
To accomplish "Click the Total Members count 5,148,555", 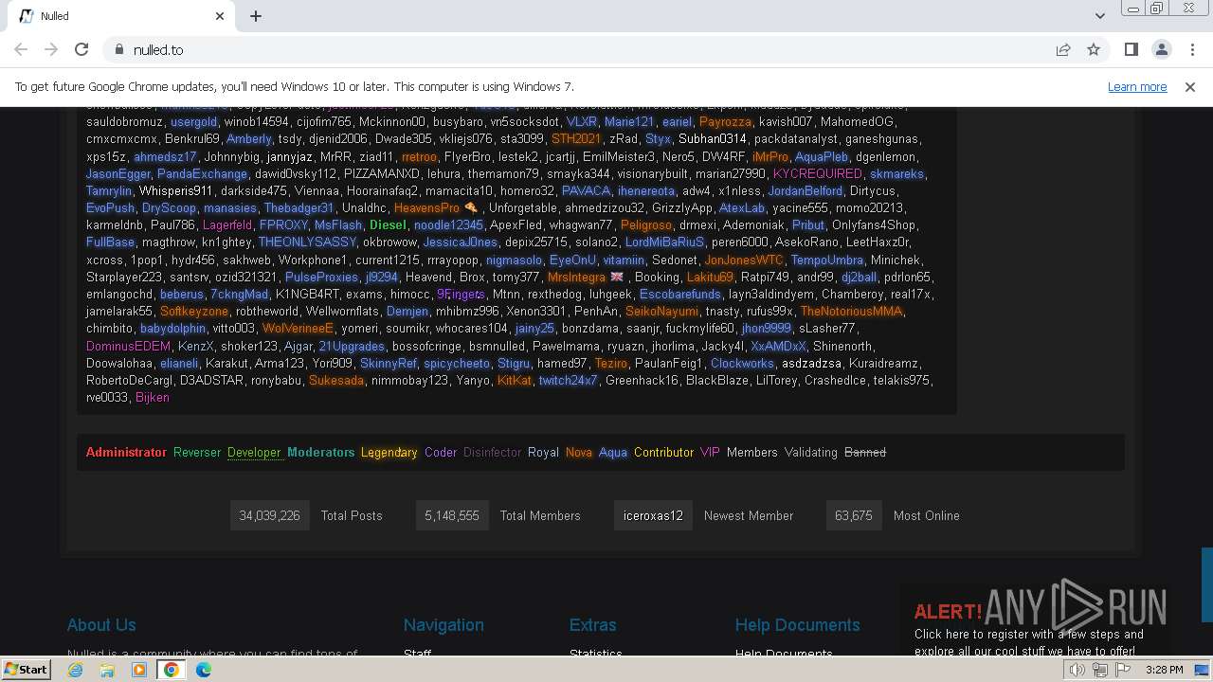I will [x=452, y=515].
